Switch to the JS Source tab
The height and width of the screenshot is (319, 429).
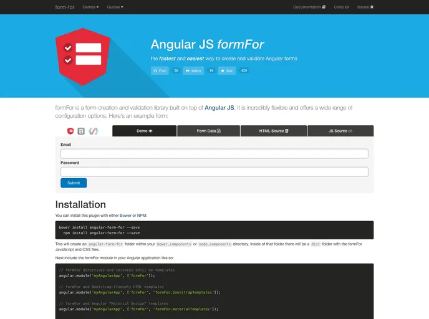click(x=340, y=131)
